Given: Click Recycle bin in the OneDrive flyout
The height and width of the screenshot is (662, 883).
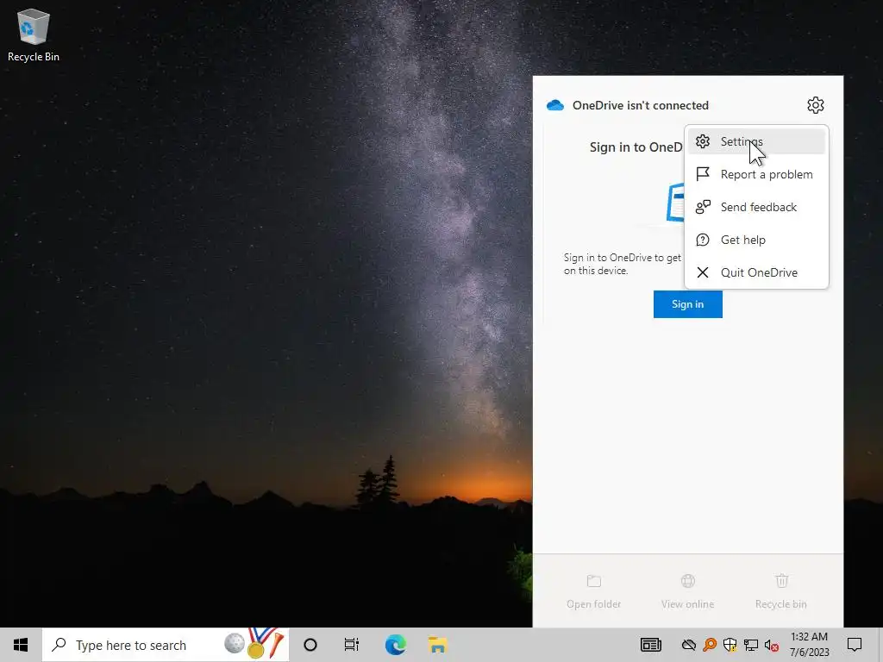Looking at the screenshot, I should (781, 591).
